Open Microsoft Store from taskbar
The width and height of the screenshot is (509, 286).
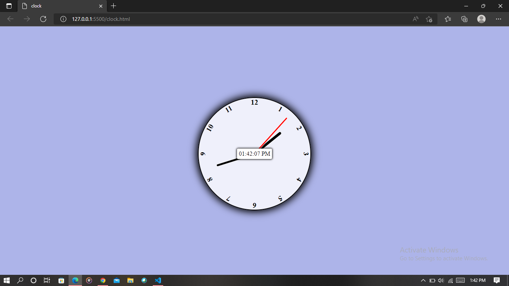click(x=61, y=280)
